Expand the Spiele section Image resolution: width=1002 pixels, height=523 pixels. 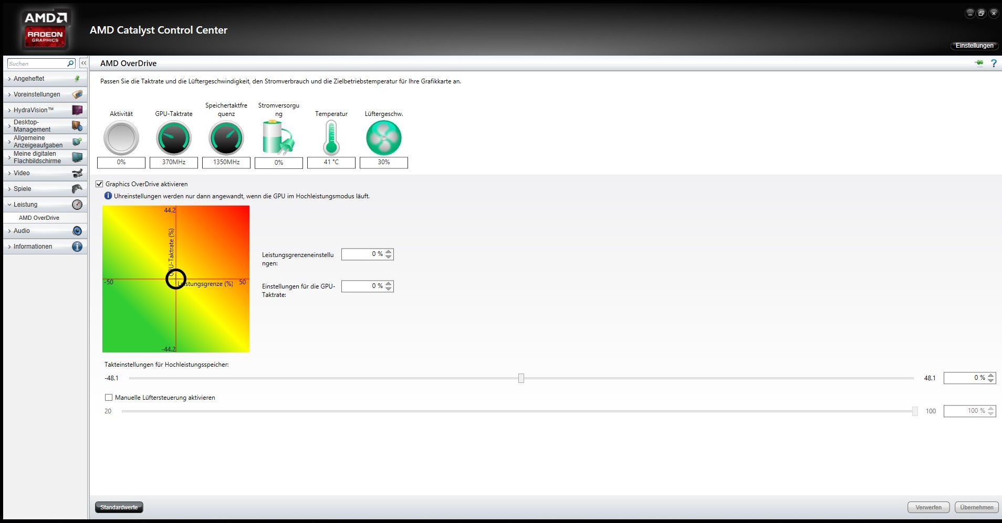click(x=9, y=189)
